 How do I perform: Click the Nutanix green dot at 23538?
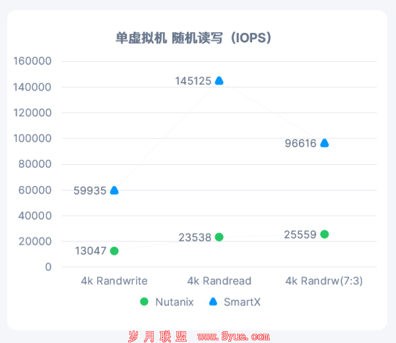(x=219, y=237)
